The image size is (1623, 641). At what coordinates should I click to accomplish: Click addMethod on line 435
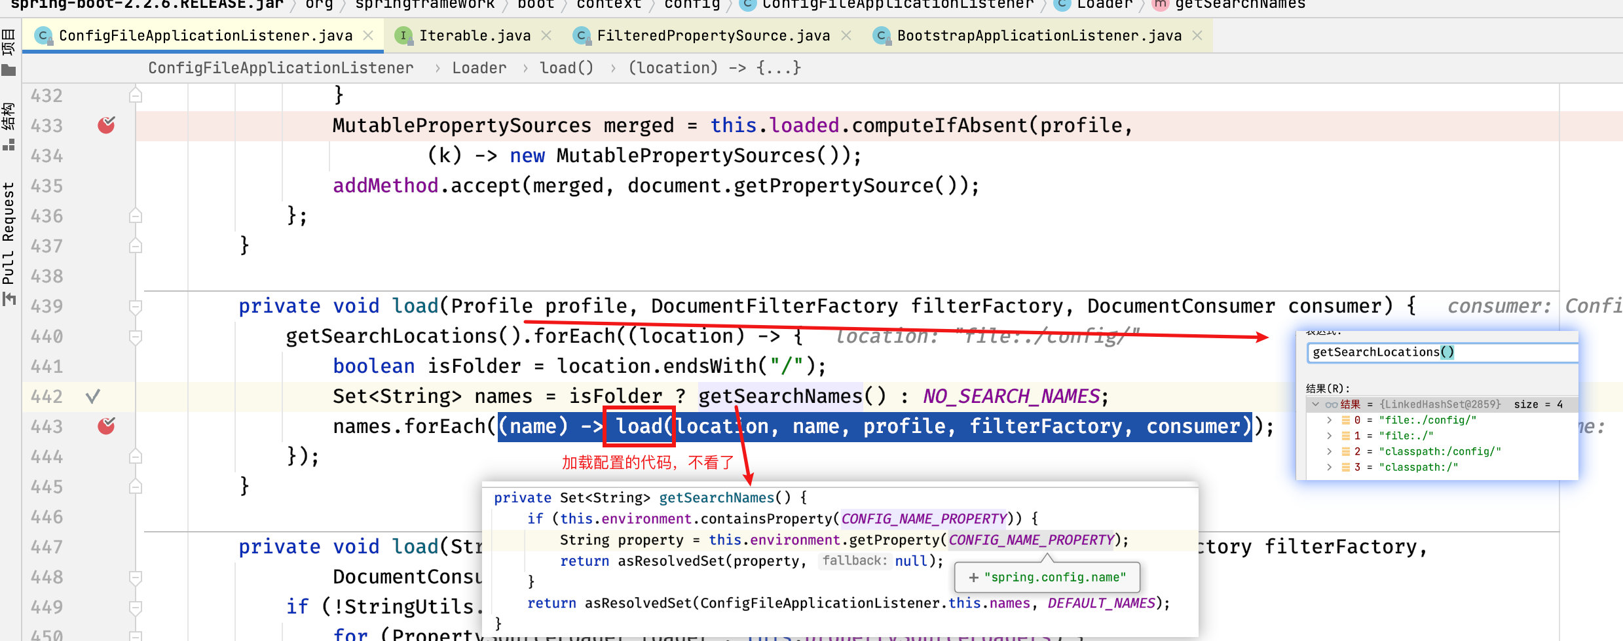[385, 185]
